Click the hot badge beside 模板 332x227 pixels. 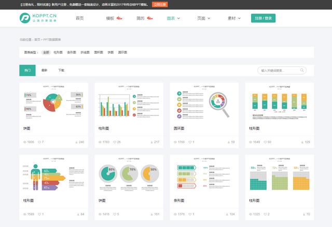(x=120, y=18)
